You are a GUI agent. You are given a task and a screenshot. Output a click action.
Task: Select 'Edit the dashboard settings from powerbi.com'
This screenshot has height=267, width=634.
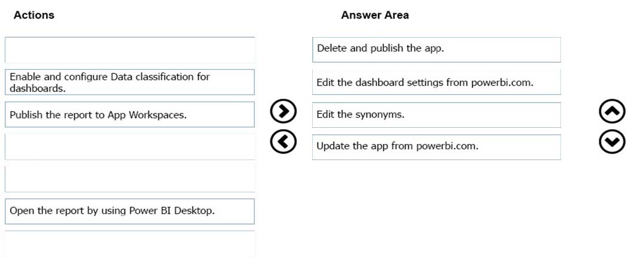pyautogui.click(x=436, y=82)
